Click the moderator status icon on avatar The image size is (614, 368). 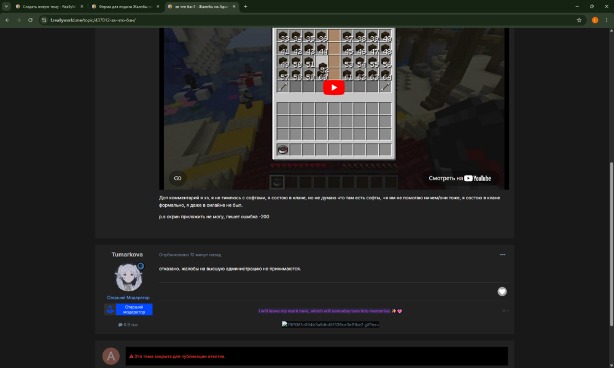141,266
